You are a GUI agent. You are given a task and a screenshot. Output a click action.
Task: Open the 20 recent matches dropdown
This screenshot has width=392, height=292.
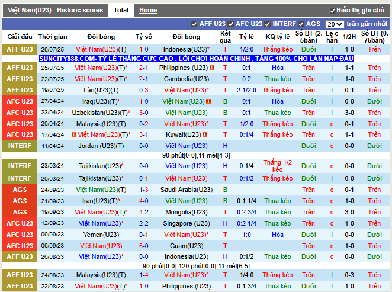[335, 24]
